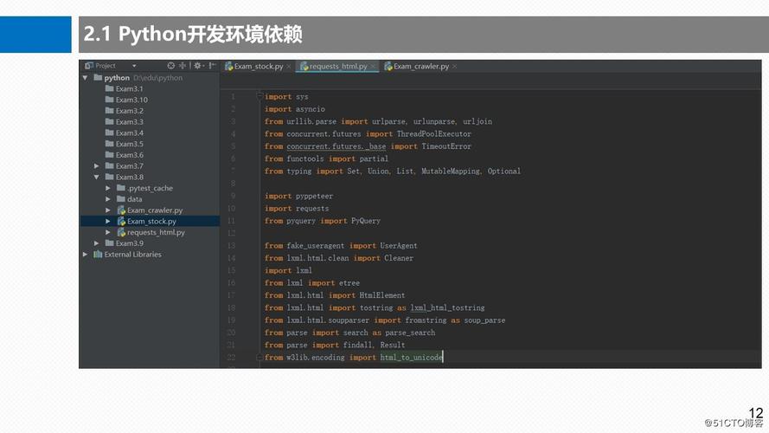Select the Exam3.5 folder
Viewport: 769px width, 433px height.
click(130, 144)
